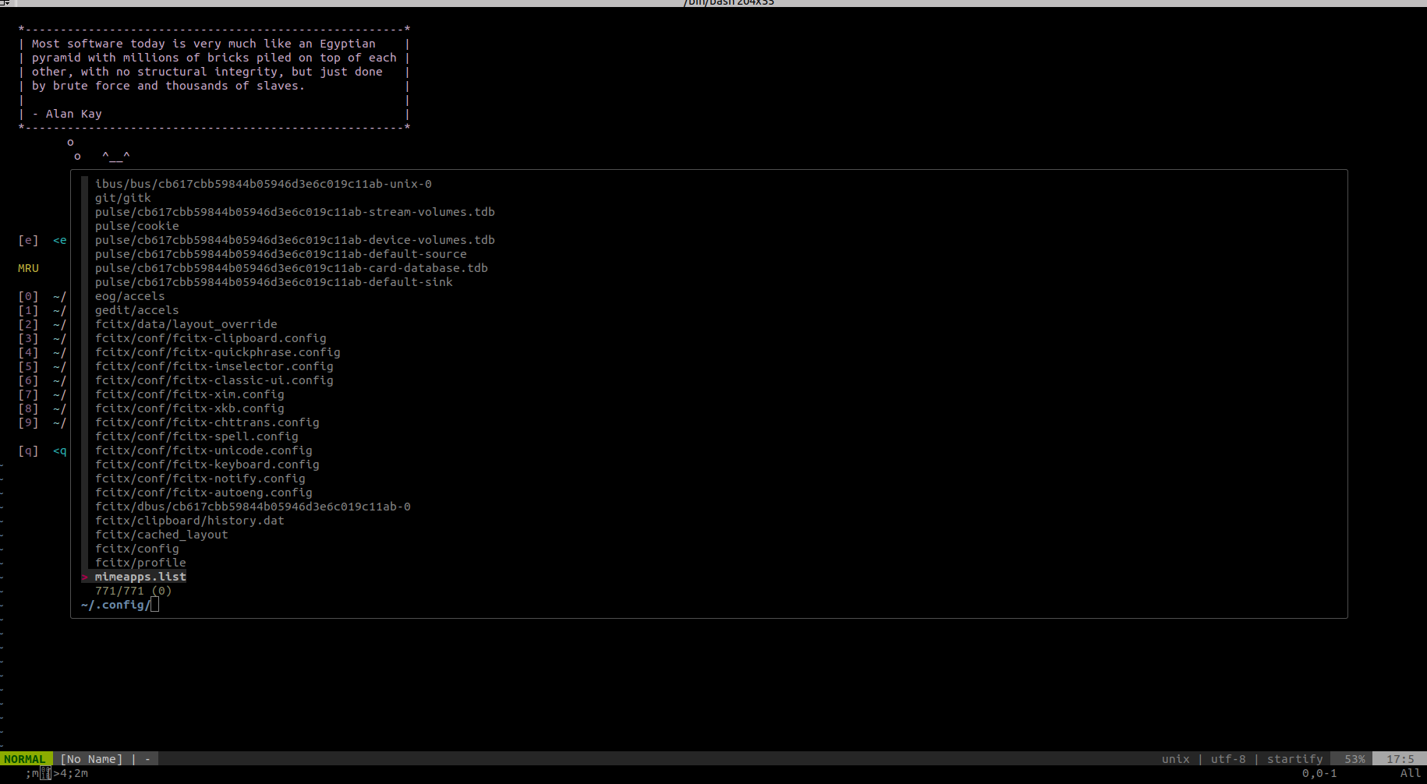The height and width of the screenshot is (784, 1427).
Task: Select eog/accels file entry
Action: [x=129, y=296]
